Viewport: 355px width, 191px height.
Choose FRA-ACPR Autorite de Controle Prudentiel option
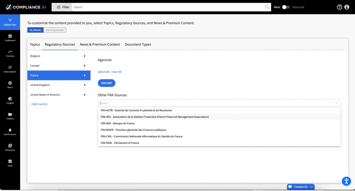[219, 110]
